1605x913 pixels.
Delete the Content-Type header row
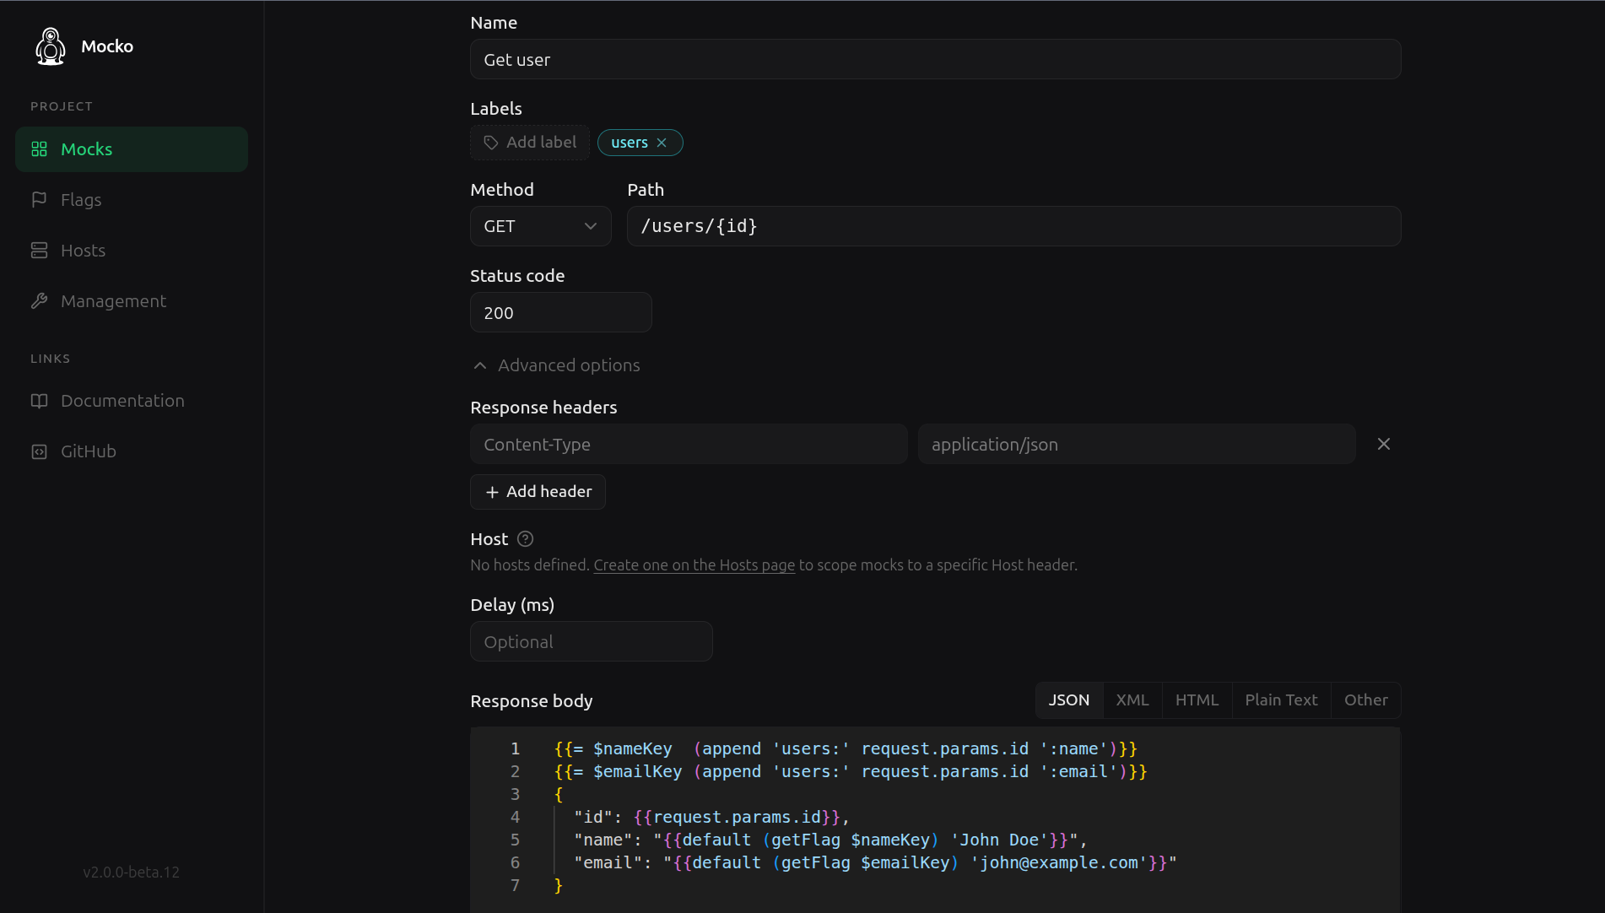(x=1384, y=444)
